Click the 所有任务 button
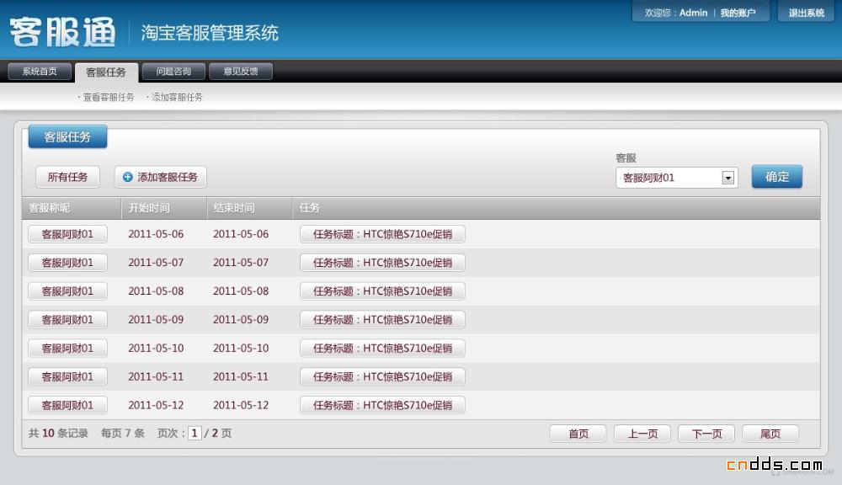Screen dimensions: 842x485 [x=67, y=177]
